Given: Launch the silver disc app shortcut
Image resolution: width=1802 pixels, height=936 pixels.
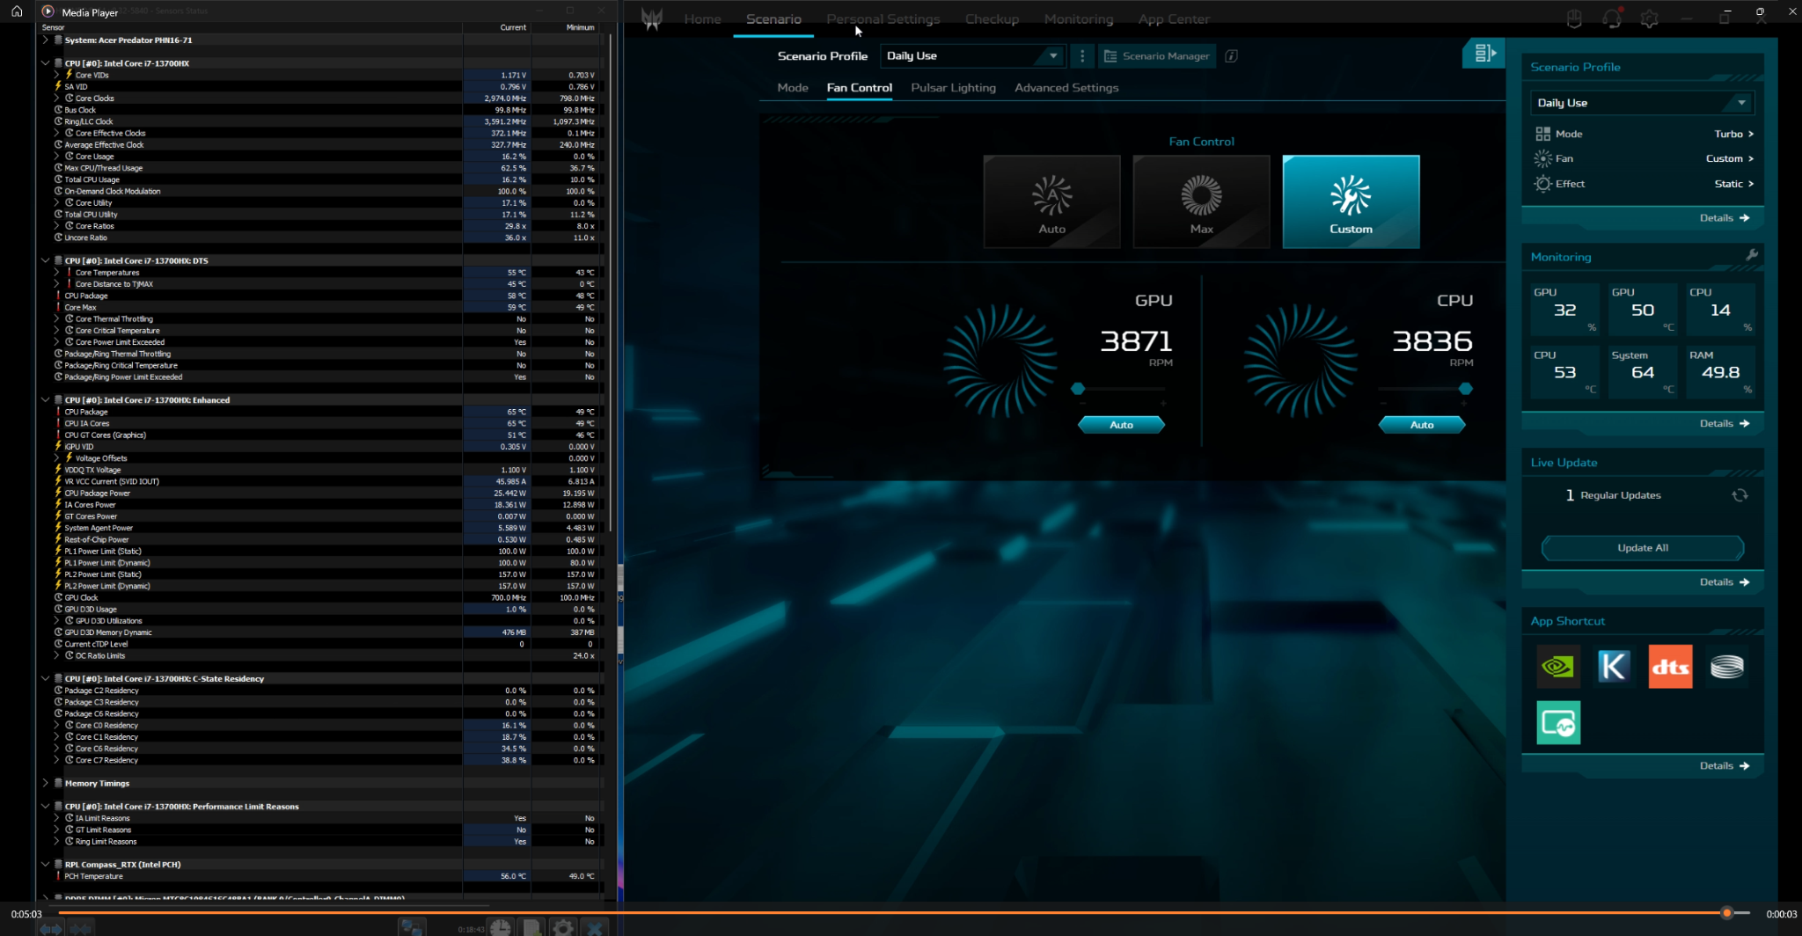Looking at the screenshot, I should [x=1726, y=667].
